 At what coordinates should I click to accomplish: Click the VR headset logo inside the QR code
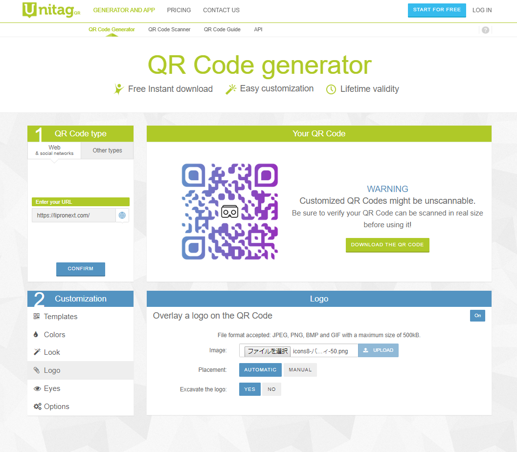230,212
